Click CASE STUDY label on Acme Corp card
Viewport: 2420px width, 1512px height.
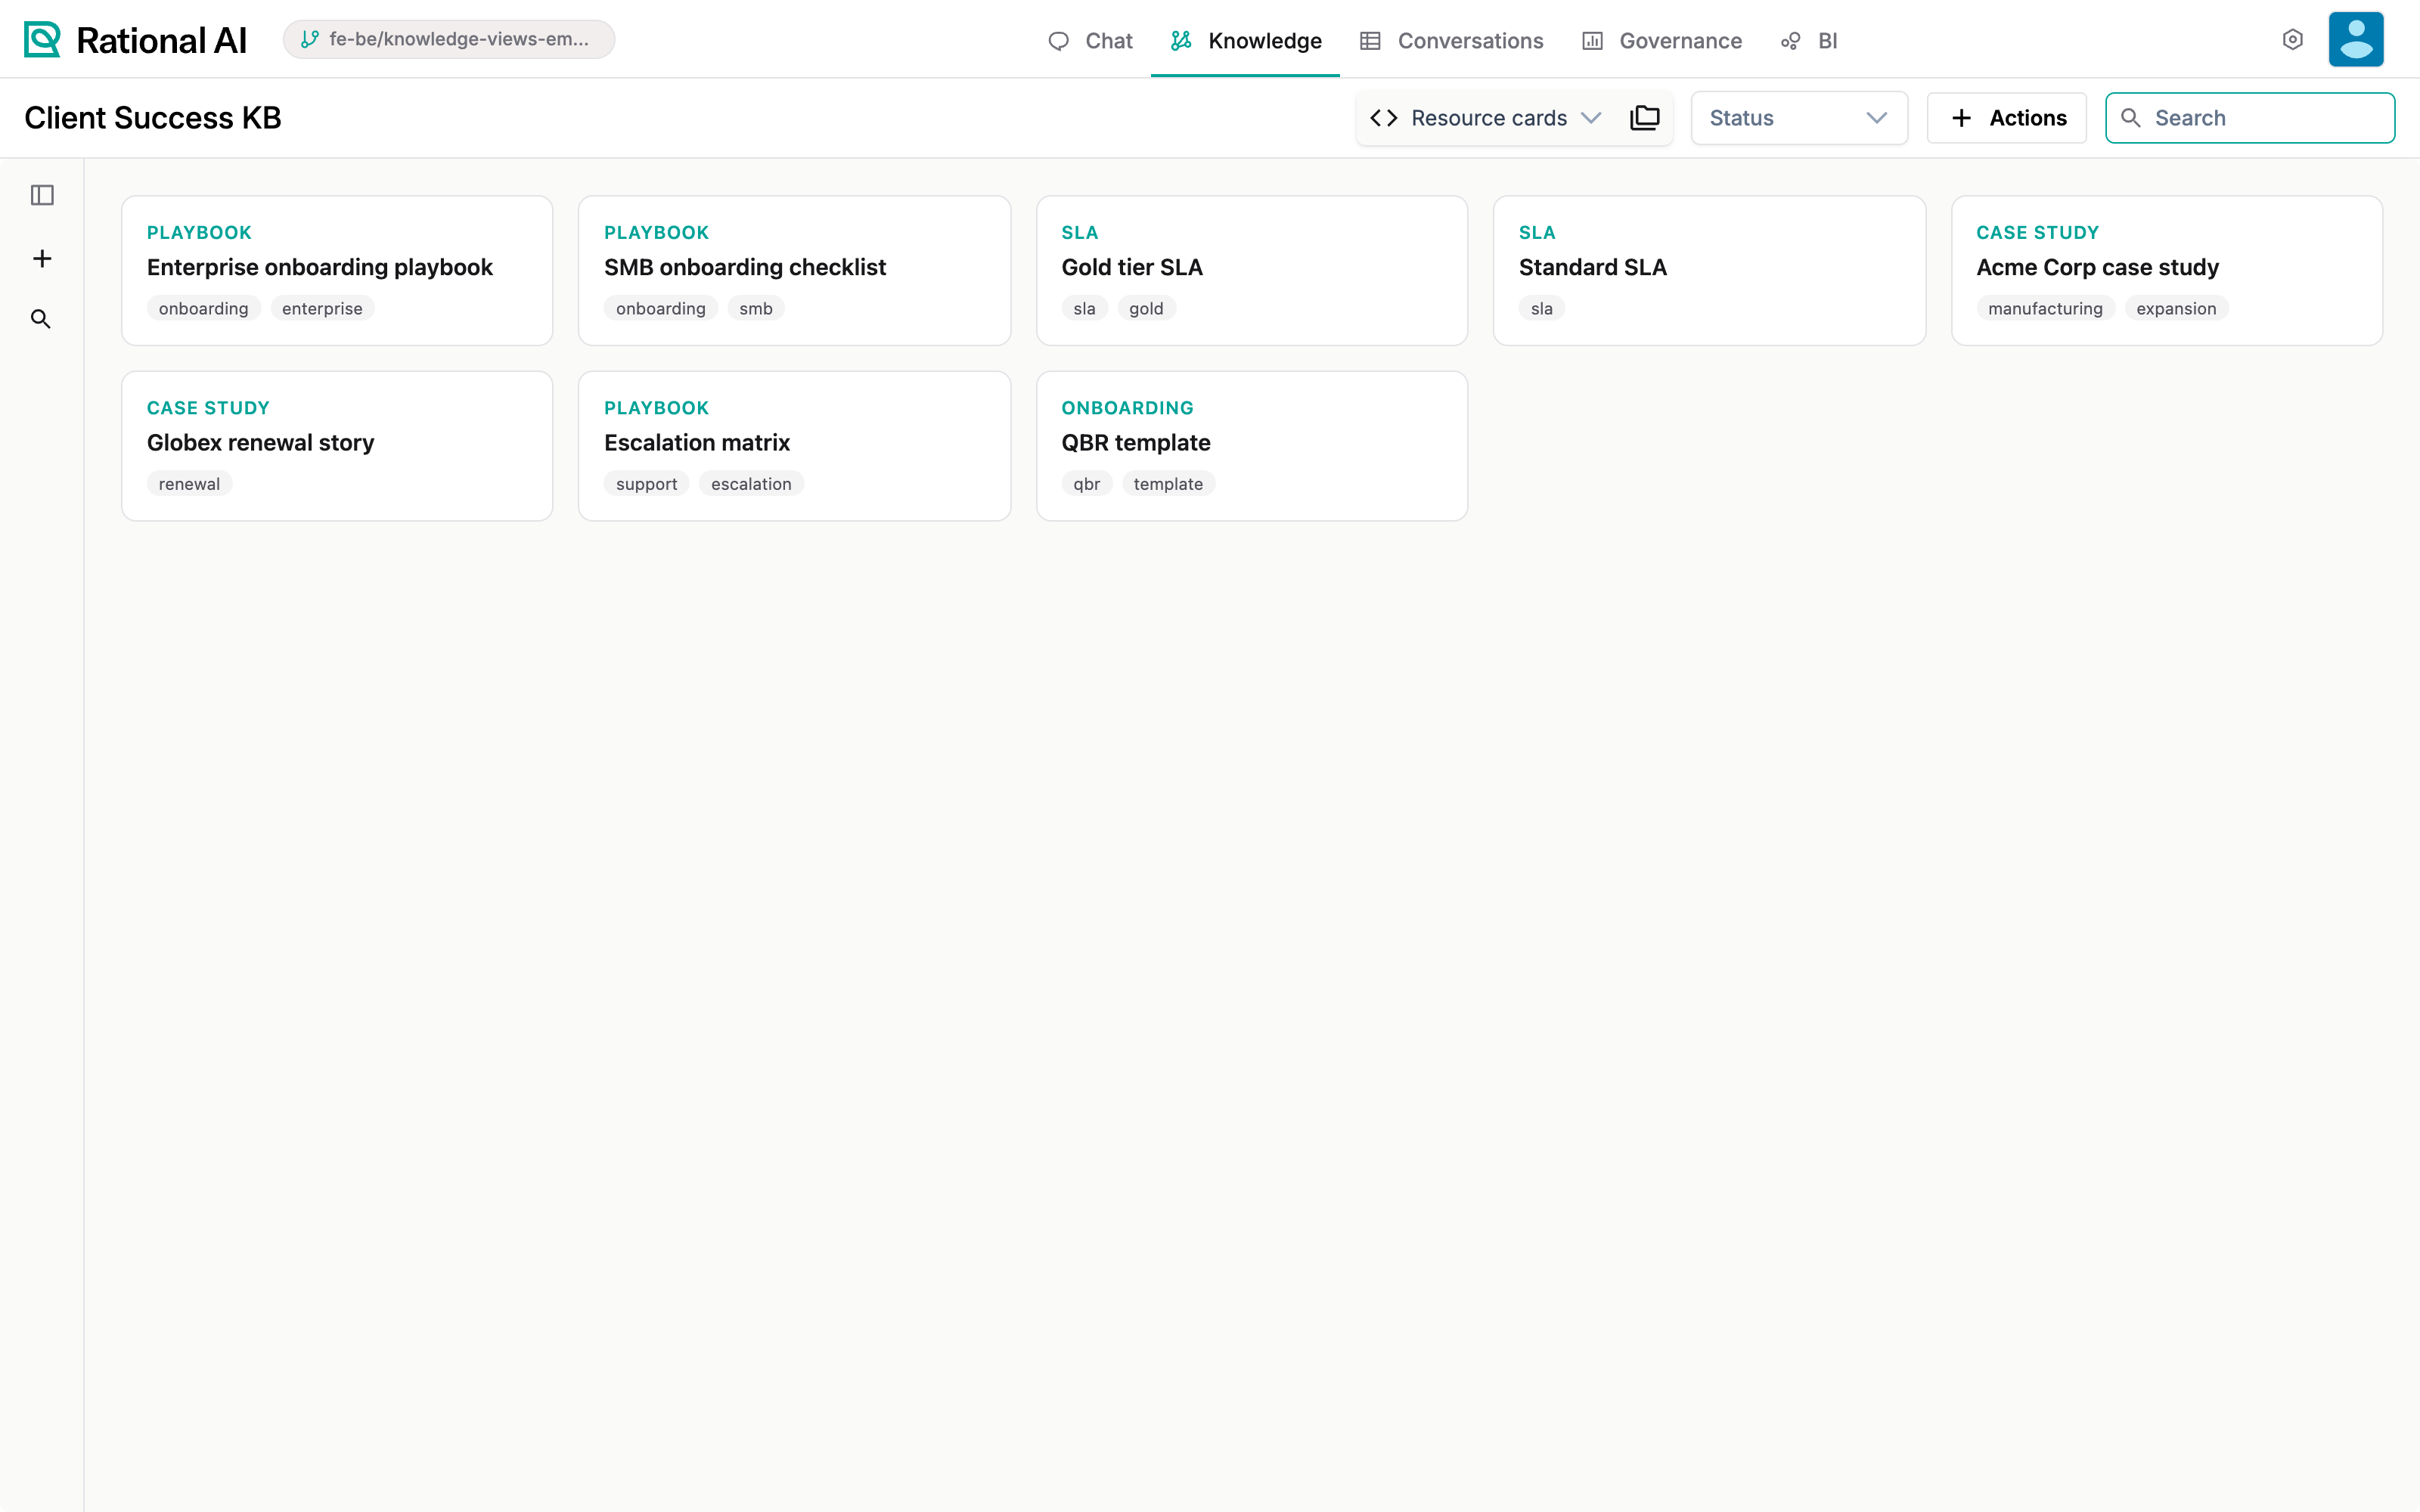[2037, 232]
